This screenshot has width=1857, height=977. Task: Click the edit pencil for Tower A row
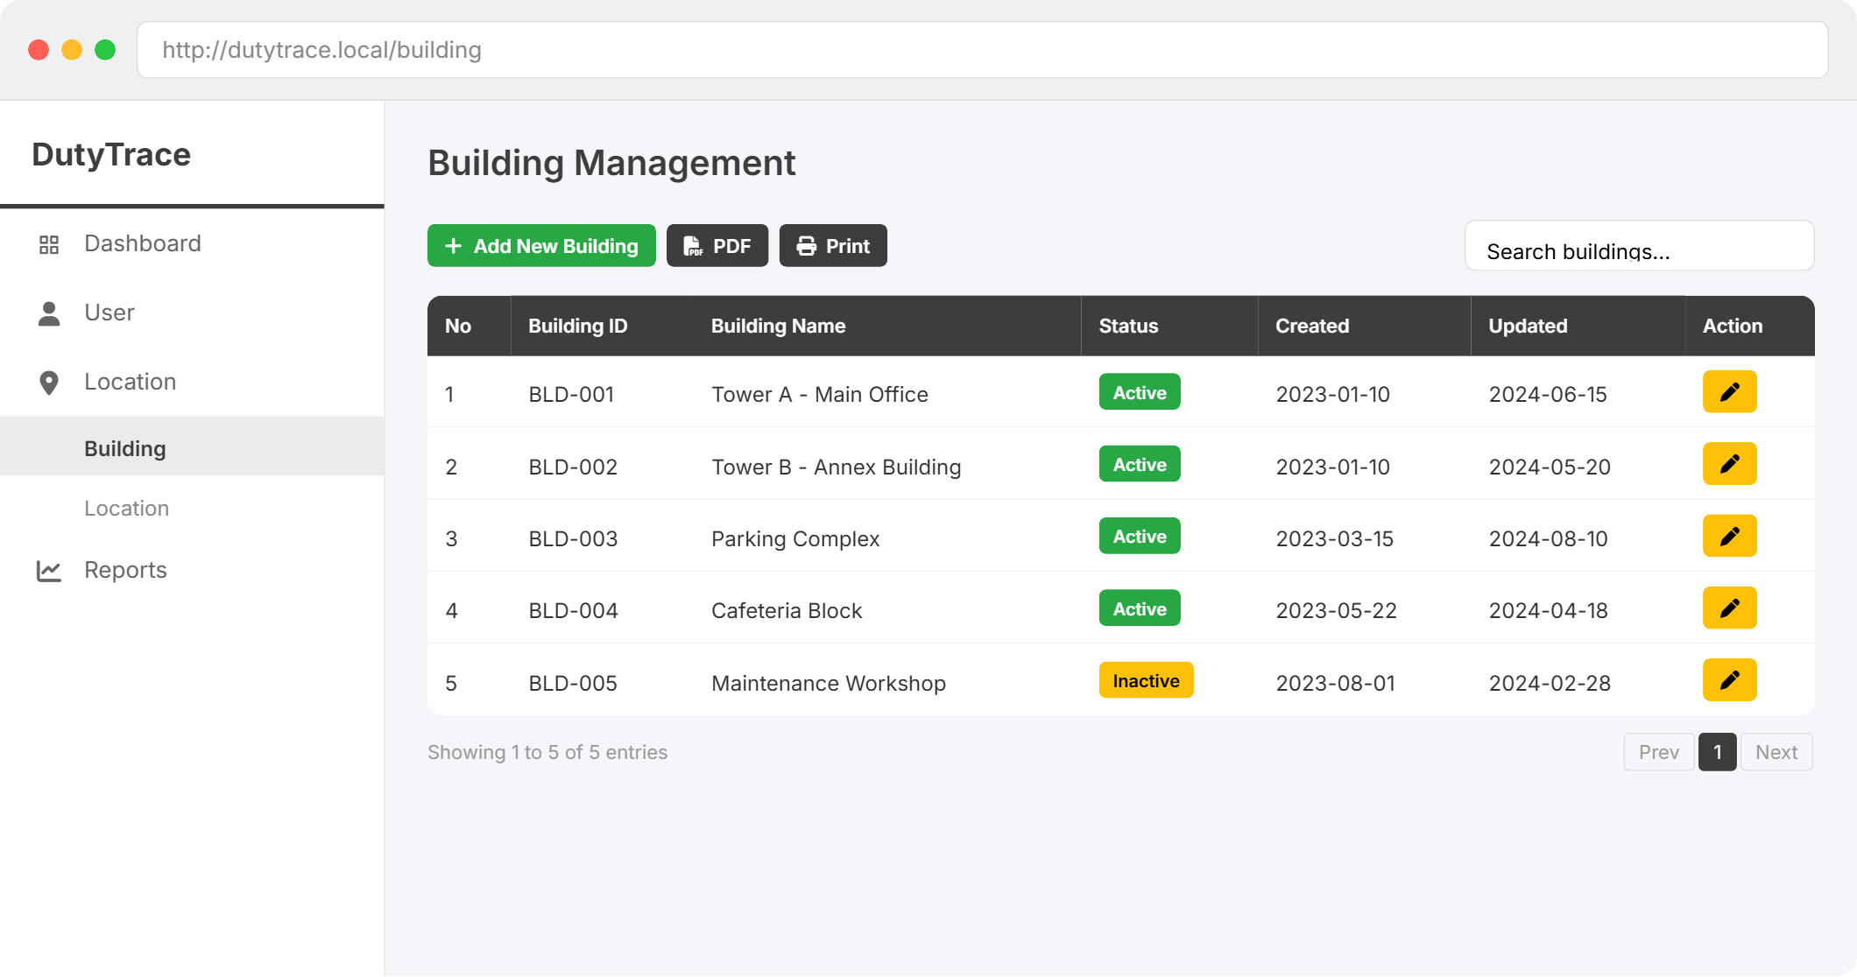coord(1729,392)
